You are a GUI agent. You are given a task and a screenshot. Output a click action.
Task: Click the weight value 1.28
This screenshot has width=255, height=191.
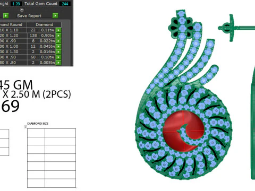16,4
